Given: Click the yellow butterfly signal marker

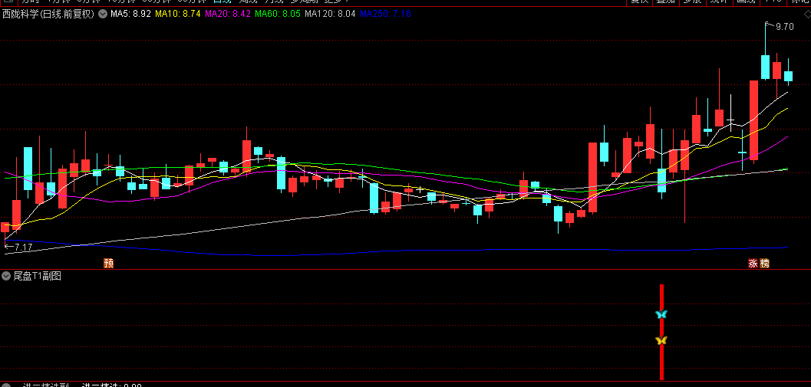Looking at the screenshot, I should click(661, 340).
